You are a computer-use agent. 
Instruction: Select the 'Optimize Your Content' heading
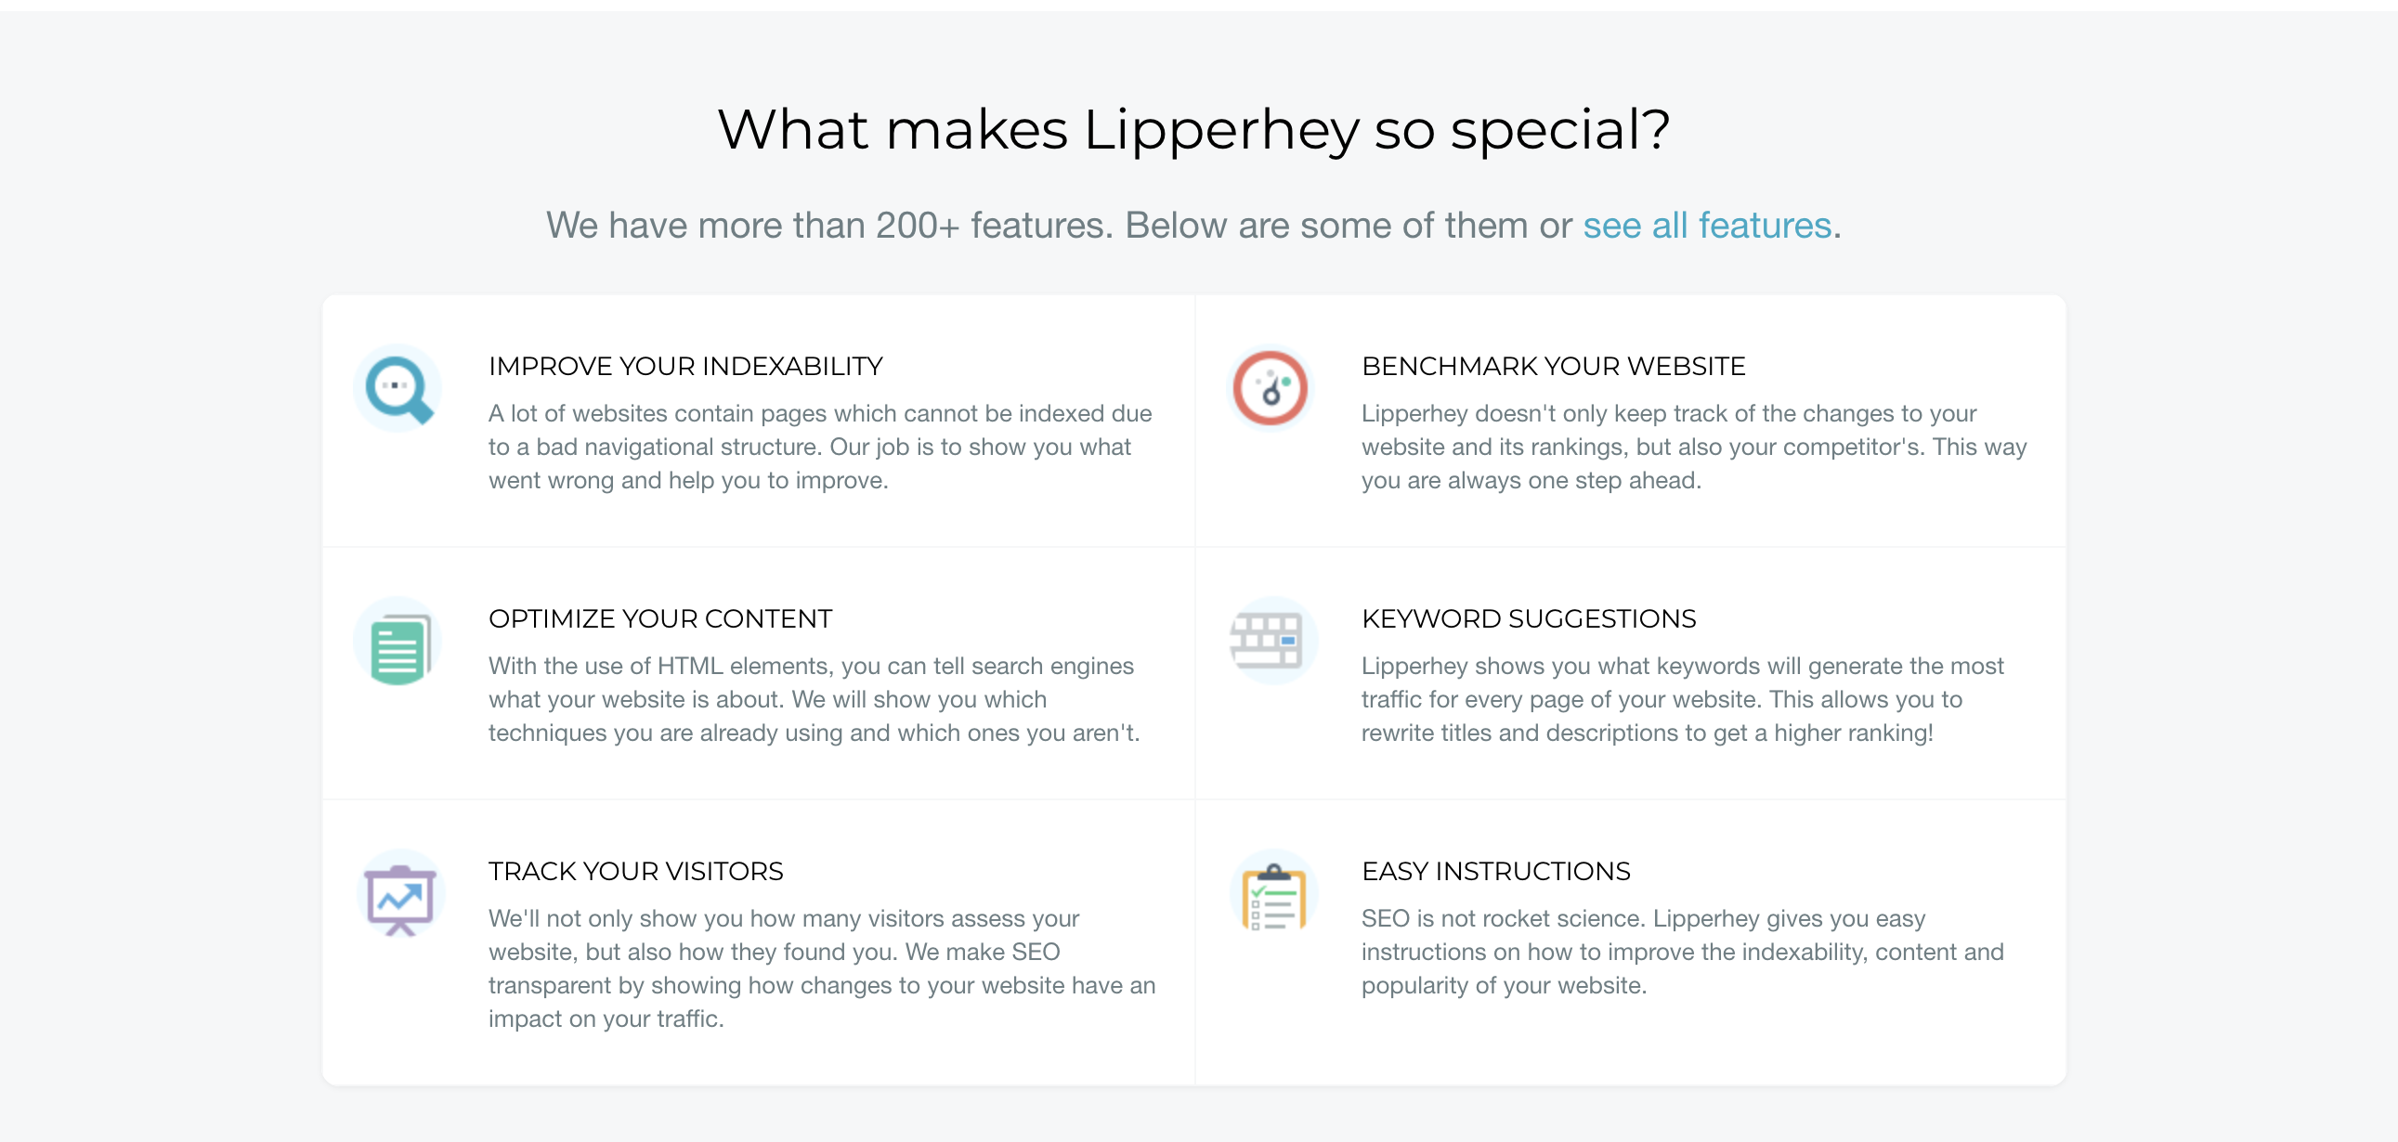[660, 618]
